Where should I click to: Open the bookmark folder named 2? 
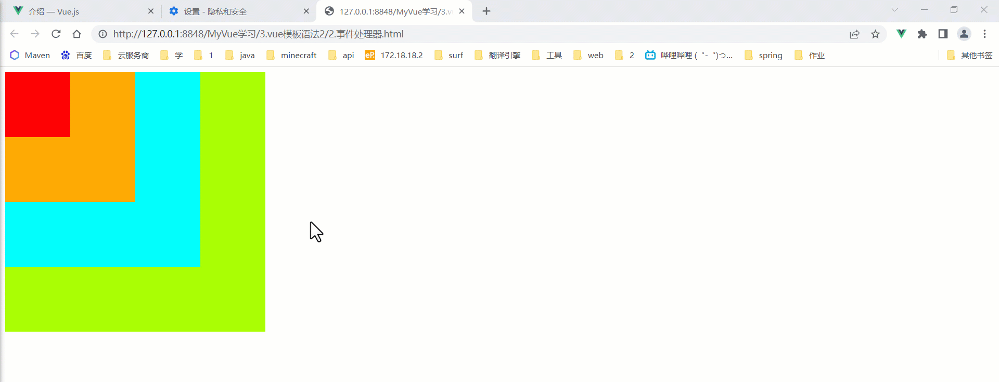(x=624, y=55)
